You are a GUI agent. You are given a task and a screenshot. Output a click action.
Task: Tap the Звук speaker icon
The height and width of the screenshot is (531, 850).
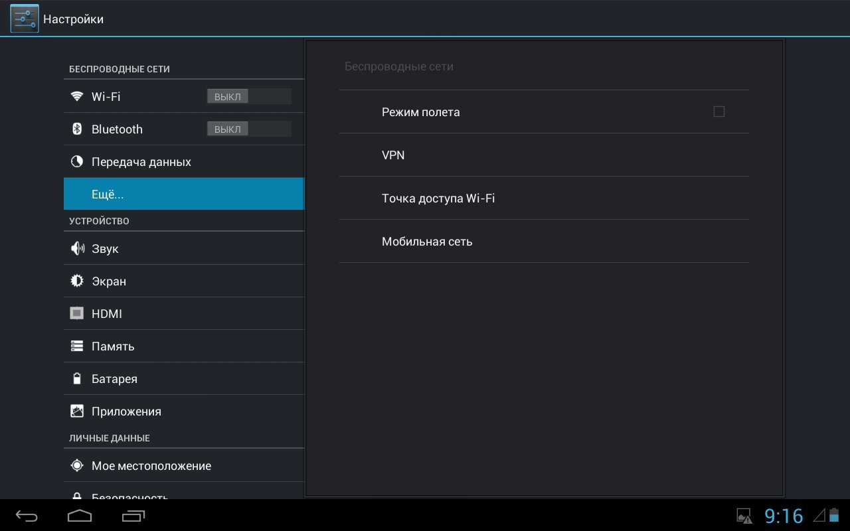click(x=77, y=249)
